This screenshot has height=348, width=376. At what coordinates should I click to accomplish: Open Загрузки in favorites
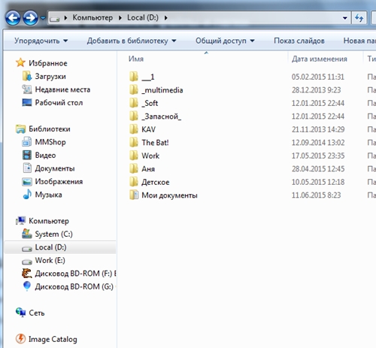(x=50, y=76)
